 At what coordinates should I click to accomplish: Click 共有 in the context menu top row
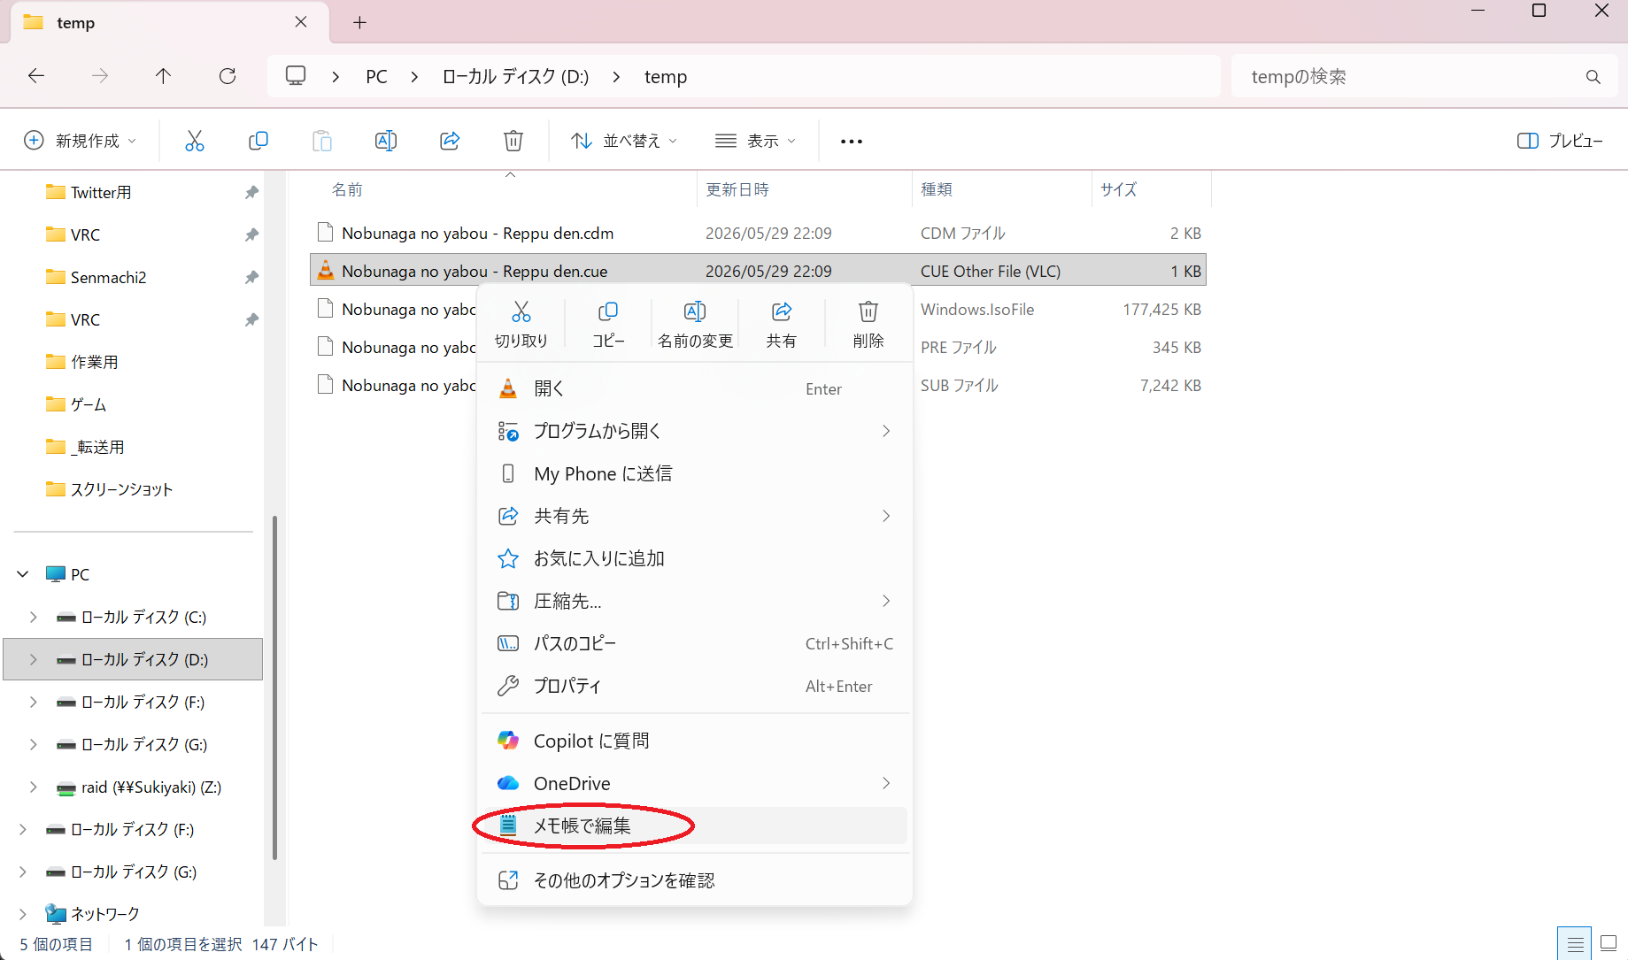point(782,325)
